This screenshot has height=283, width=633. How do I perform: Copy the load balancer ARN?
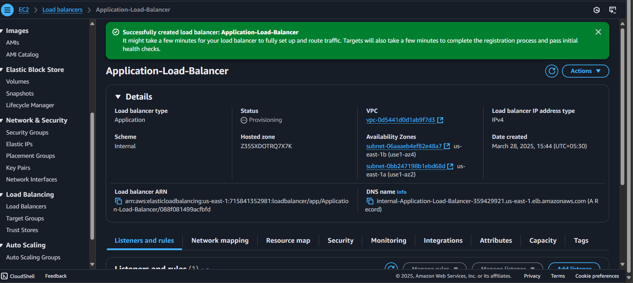(118, 201)
